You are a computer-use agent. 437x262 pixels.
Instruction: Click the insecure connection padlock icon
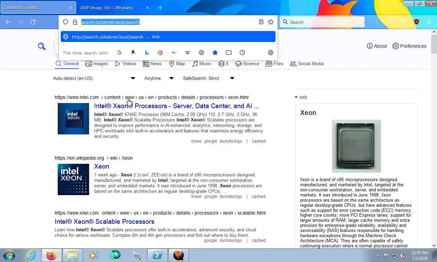(x=75, y=22)
